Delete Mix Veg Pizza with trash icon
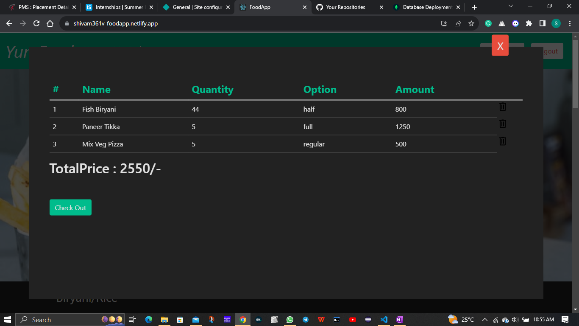Viewport: 579px width, 326px height. point(502,141)
